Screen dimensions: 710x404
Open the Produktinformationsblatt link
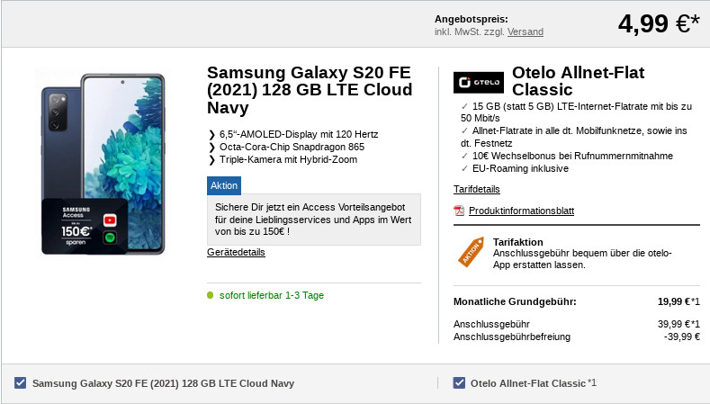tap(521, 211)
